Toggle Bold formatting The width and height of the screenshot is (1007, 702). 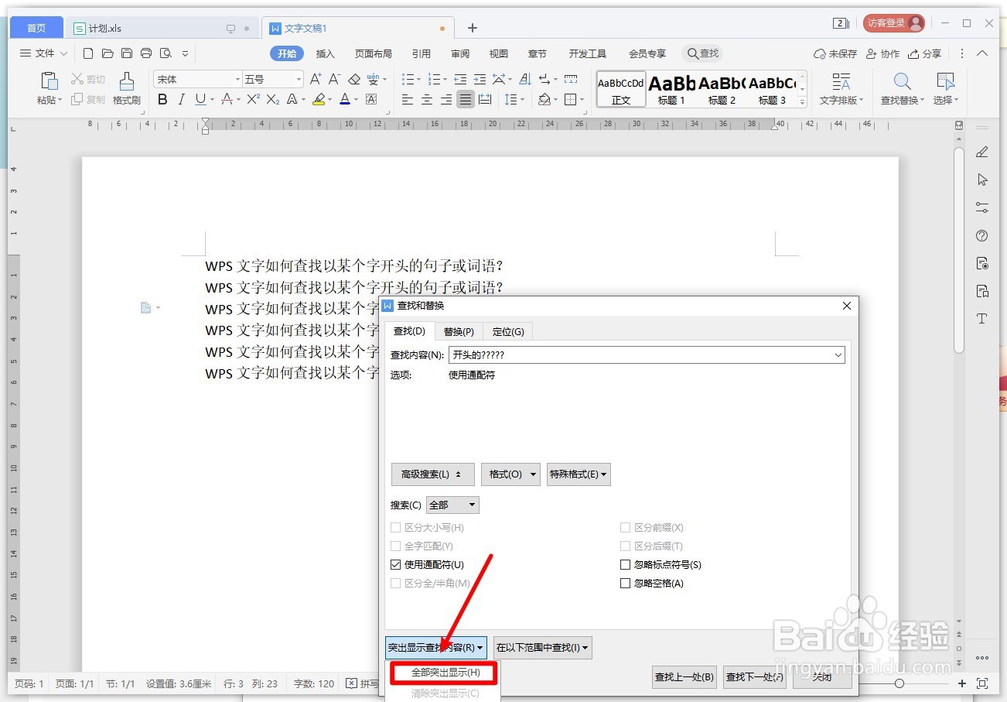click(x=162, y=99)
